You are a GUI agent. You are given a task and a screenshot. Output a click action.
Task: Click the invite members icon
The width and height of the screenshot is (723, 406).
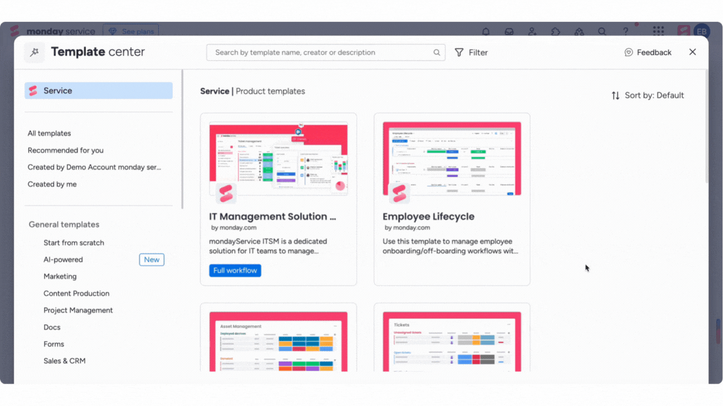[x=532, y=31]
